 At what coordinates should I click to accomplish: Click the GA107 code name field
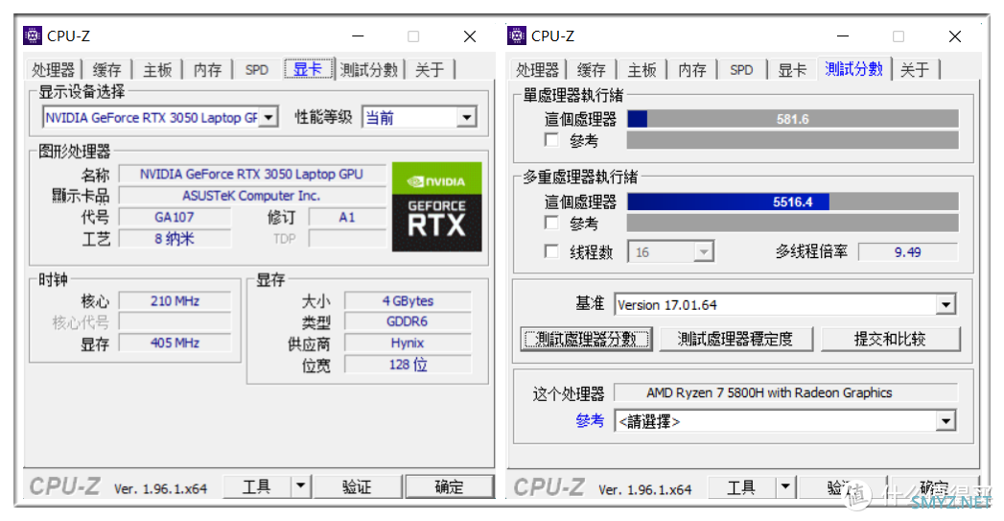click(175, 217)
